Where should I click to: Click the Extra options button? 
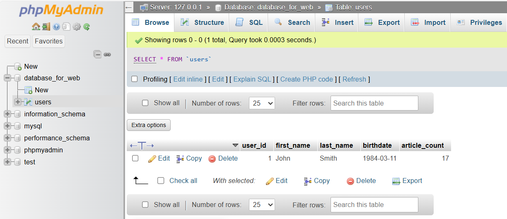pos(149,125)
